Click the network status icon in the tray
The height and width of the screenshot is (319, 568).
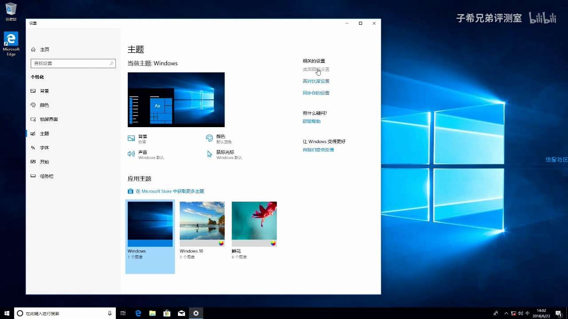(x=513, y=313)
